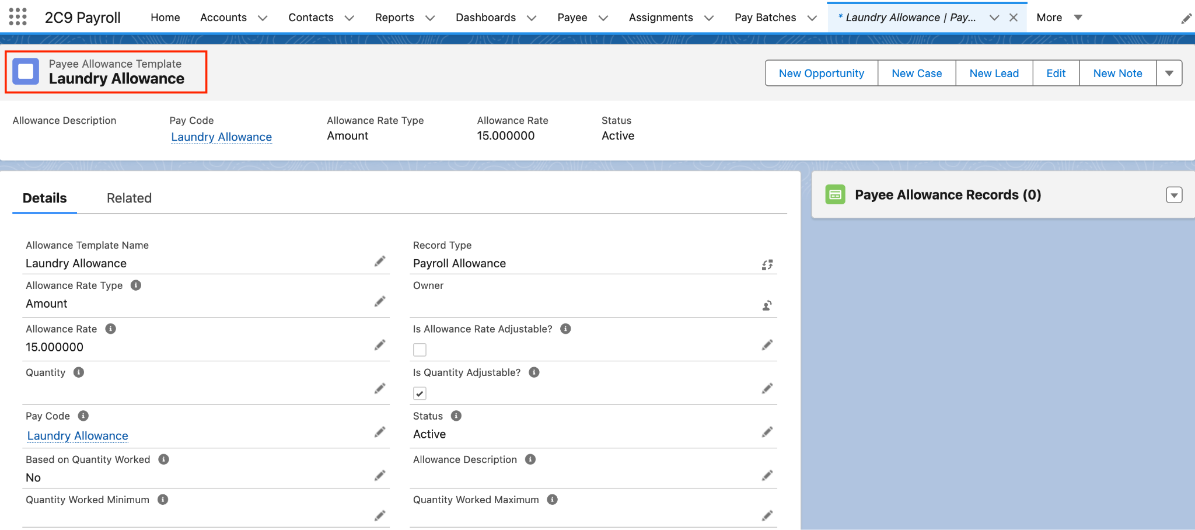
Task: Edit Allowance Description with pencil icon
Action: click(x=767, y=476)
